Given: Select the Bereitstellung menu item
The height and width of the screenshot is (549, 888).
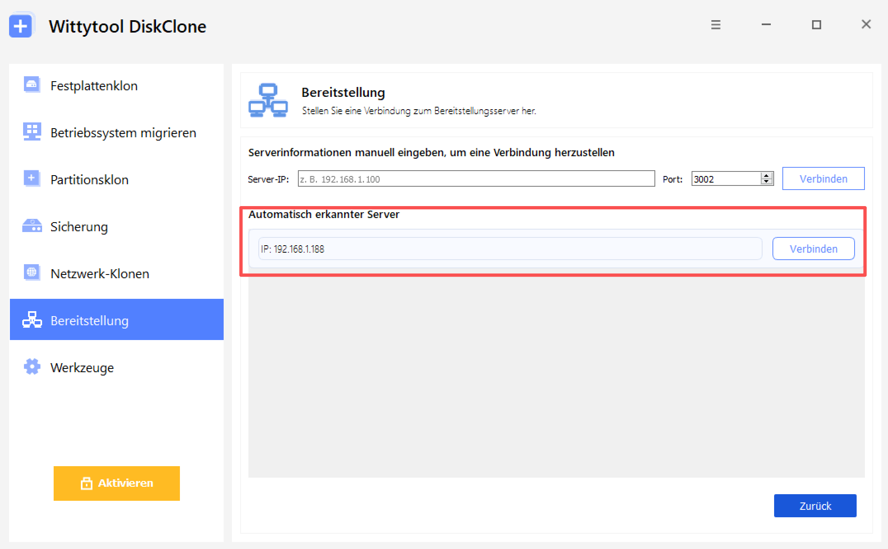Looking at the screenshot, I should (117, 319).
